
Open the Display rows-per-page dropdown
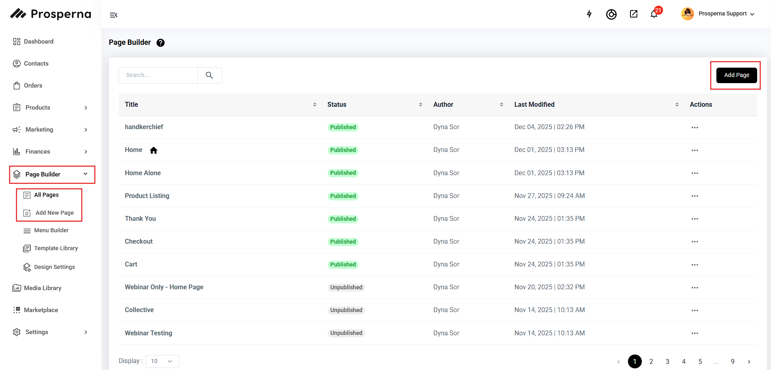tap(162, 361)
